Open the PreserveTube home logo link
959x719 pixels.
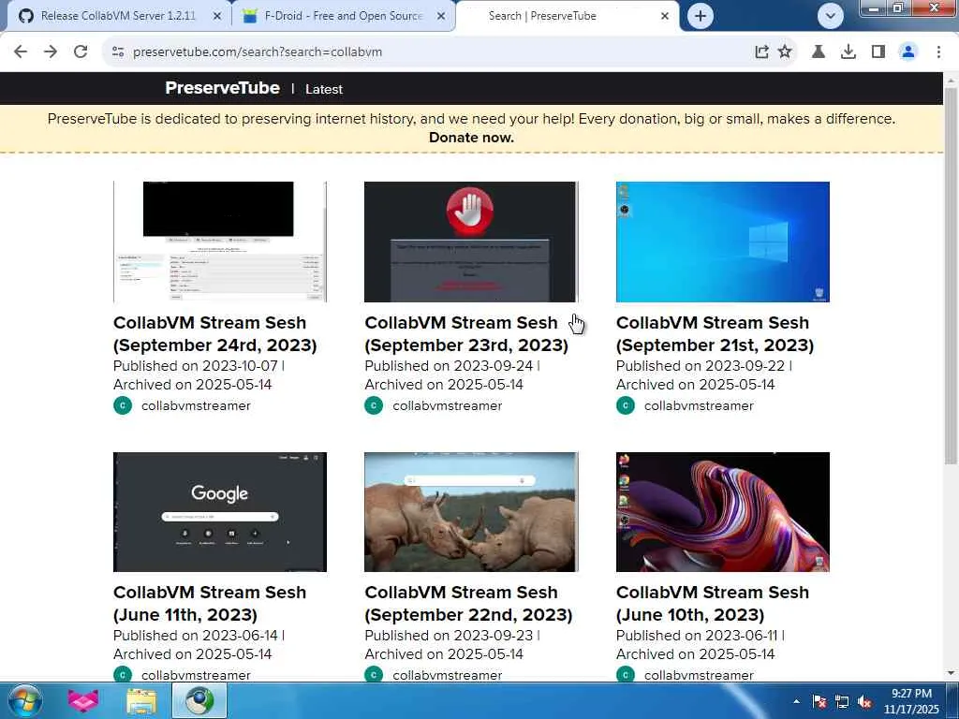point(222,88)
